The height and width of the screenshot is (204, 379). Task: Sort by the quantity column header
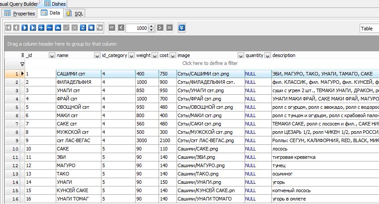tap(255, 55)
